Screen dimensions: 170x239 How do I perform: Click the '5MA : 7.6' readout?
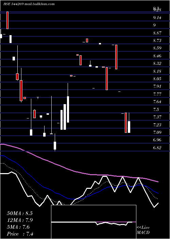pyautogui.click(x=18, y=227)
